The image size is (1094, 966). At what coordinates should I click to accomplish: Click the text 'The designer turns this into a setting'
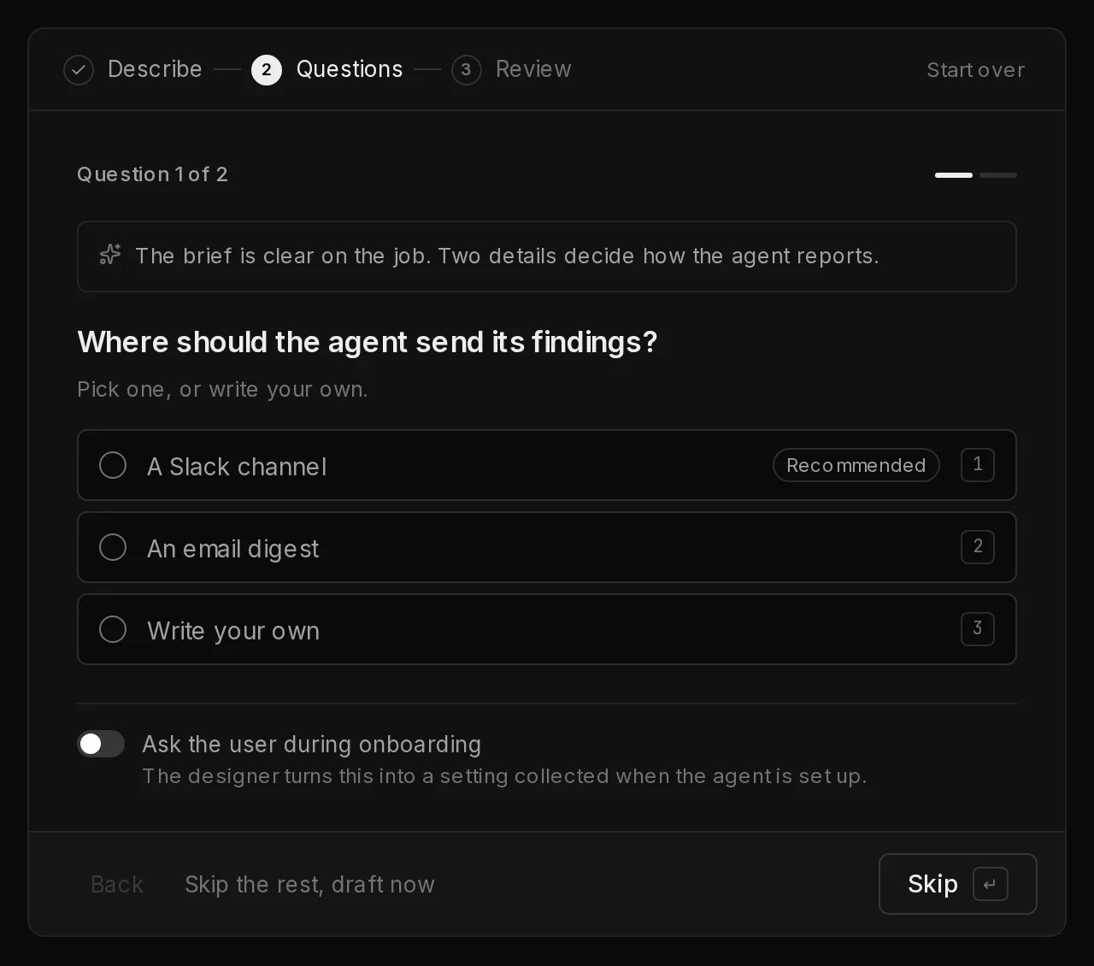[326, 776]
